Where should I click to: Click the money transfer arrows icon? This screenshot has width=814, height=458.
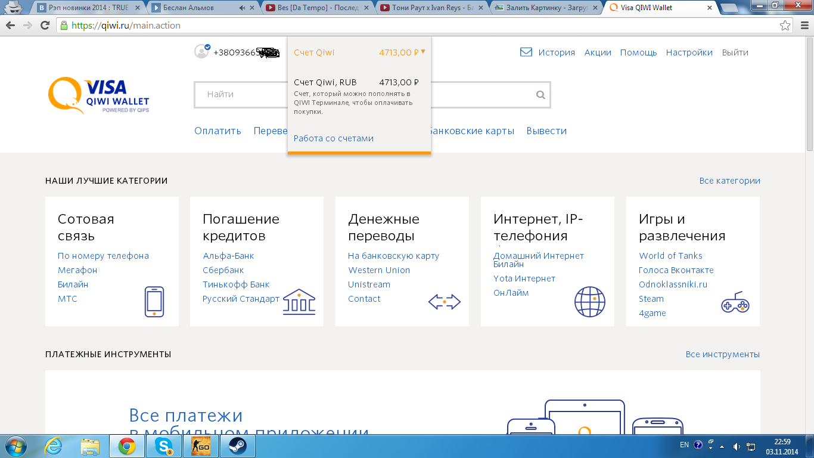tap(445, 302)
